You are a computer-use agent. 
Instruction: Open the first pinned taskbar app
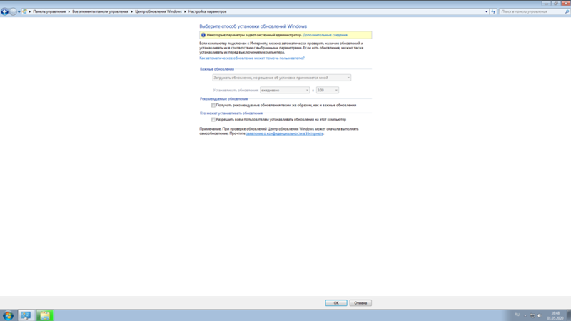[x=26, y=315]
